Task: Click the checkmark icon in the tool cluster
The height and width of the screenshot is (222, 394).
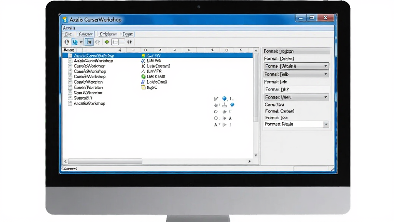Action: click(216, 99)
